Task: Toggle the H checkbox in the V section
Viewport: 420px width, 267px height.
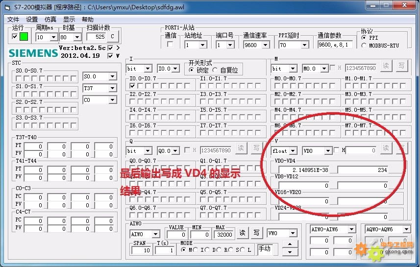Action: [337, 150]
